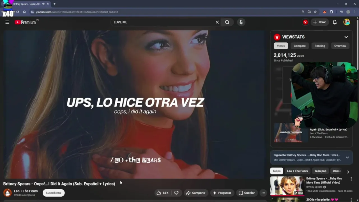Viewport: 359px width, 202px height.
Task: Open options for Baby One More Time video
Action: click(351, 179)
